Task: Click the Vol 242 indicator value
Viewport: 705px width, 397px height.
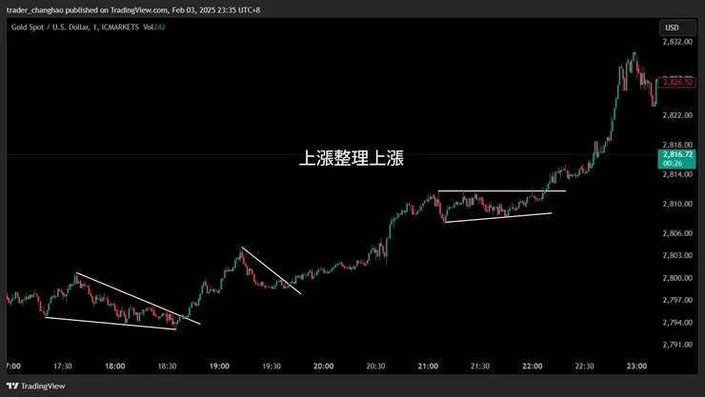Action: [x=154, y=28]
